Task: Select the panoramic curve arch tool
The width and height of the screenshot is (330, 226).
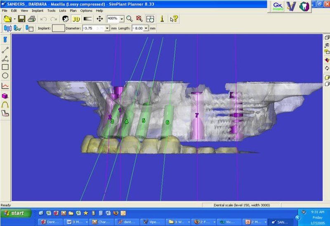Action: pos(5,105)
